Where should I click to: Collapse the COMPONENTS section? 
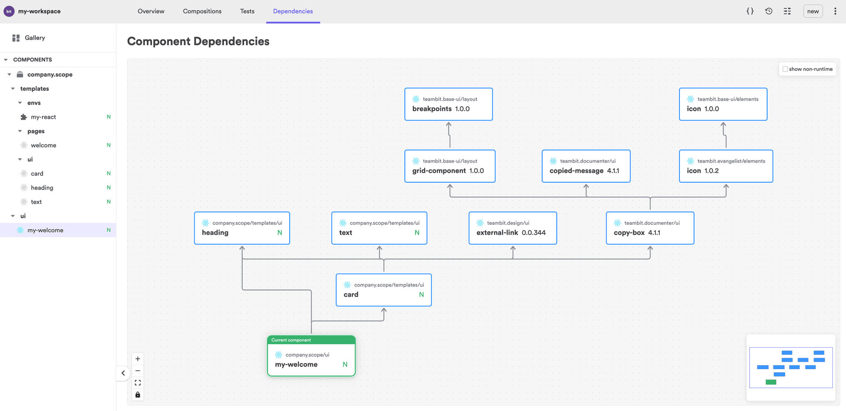coord(6,59)
